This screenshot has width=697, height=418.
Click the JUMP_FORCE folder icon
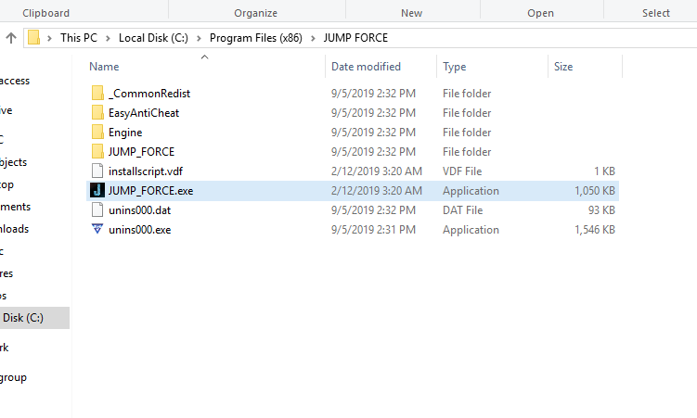pos(97,152)
